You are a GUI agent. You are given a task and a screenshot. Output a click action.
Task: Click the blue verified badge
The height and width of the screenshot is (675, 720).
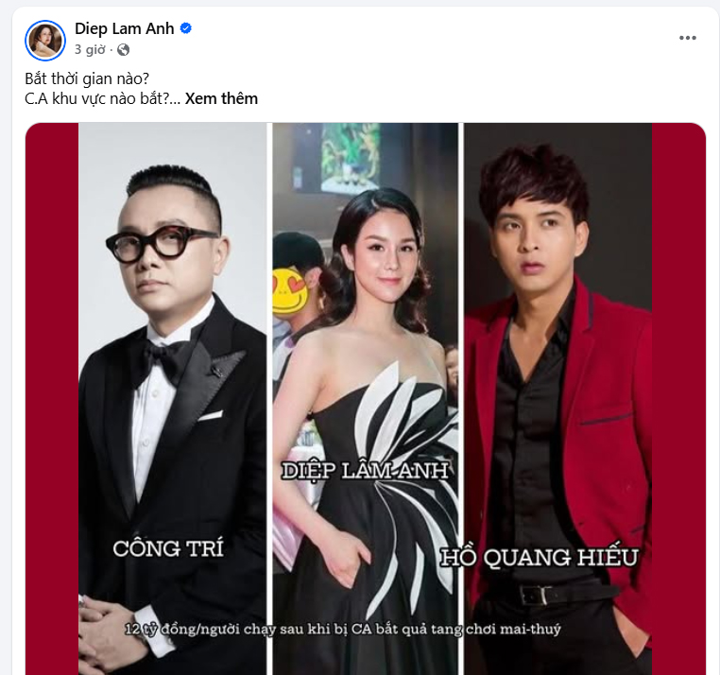click(x=185, y=28)
